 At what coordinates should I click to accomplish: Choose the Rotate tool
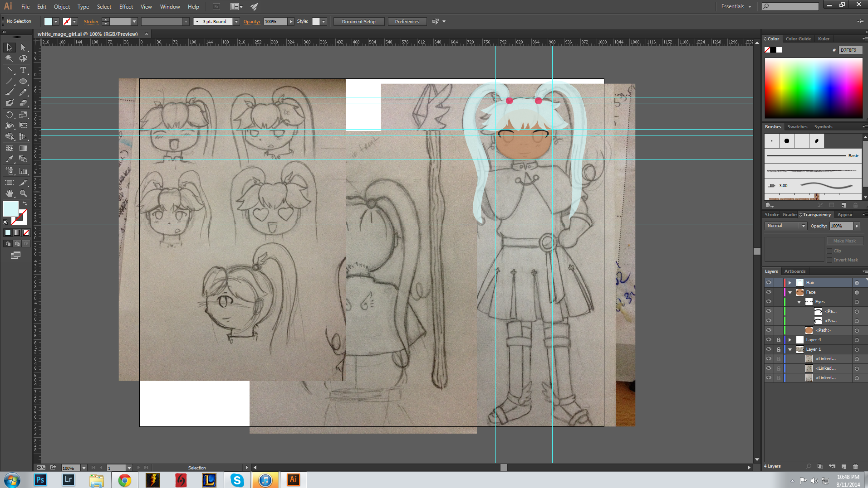[10, 115]
